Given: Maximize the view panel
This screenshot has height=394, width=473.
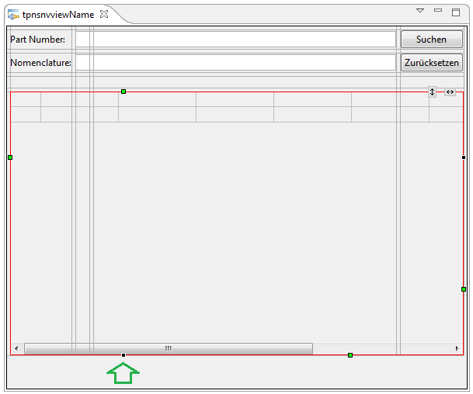Looking at the screenshot, I should [x=456, y=12].
